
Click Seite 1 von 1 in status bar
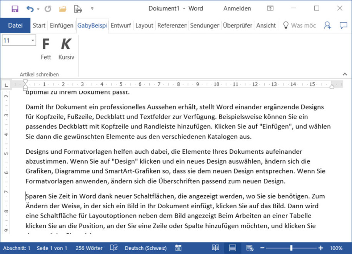pyautogui.click(x=52, y=248)
